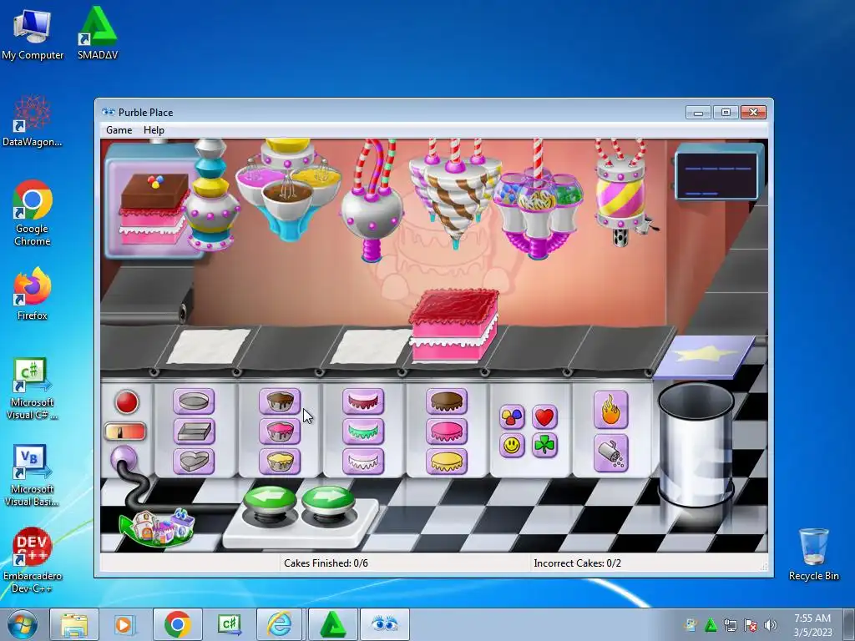
Task: Launch Google Chrome desktop shortcut
Action: (x=33, y=214)
